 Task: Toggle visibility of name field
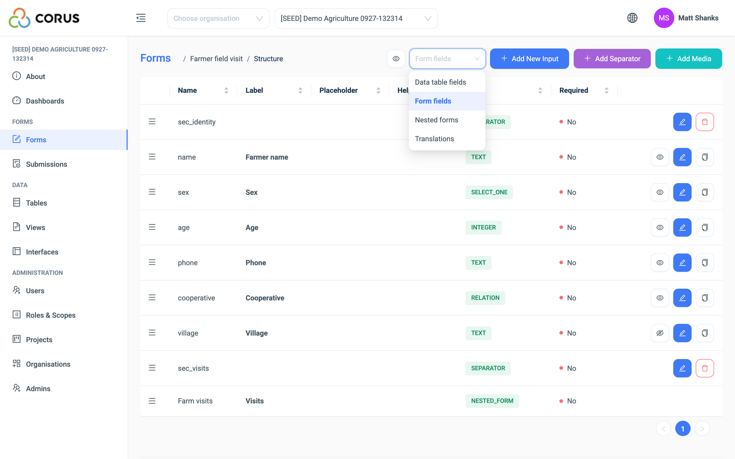click(660, 157)
